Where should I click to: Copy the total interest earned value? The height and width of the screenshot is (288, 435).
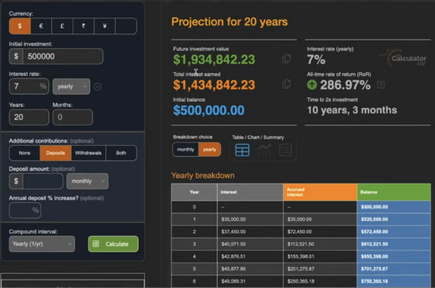tap(286, 84)
